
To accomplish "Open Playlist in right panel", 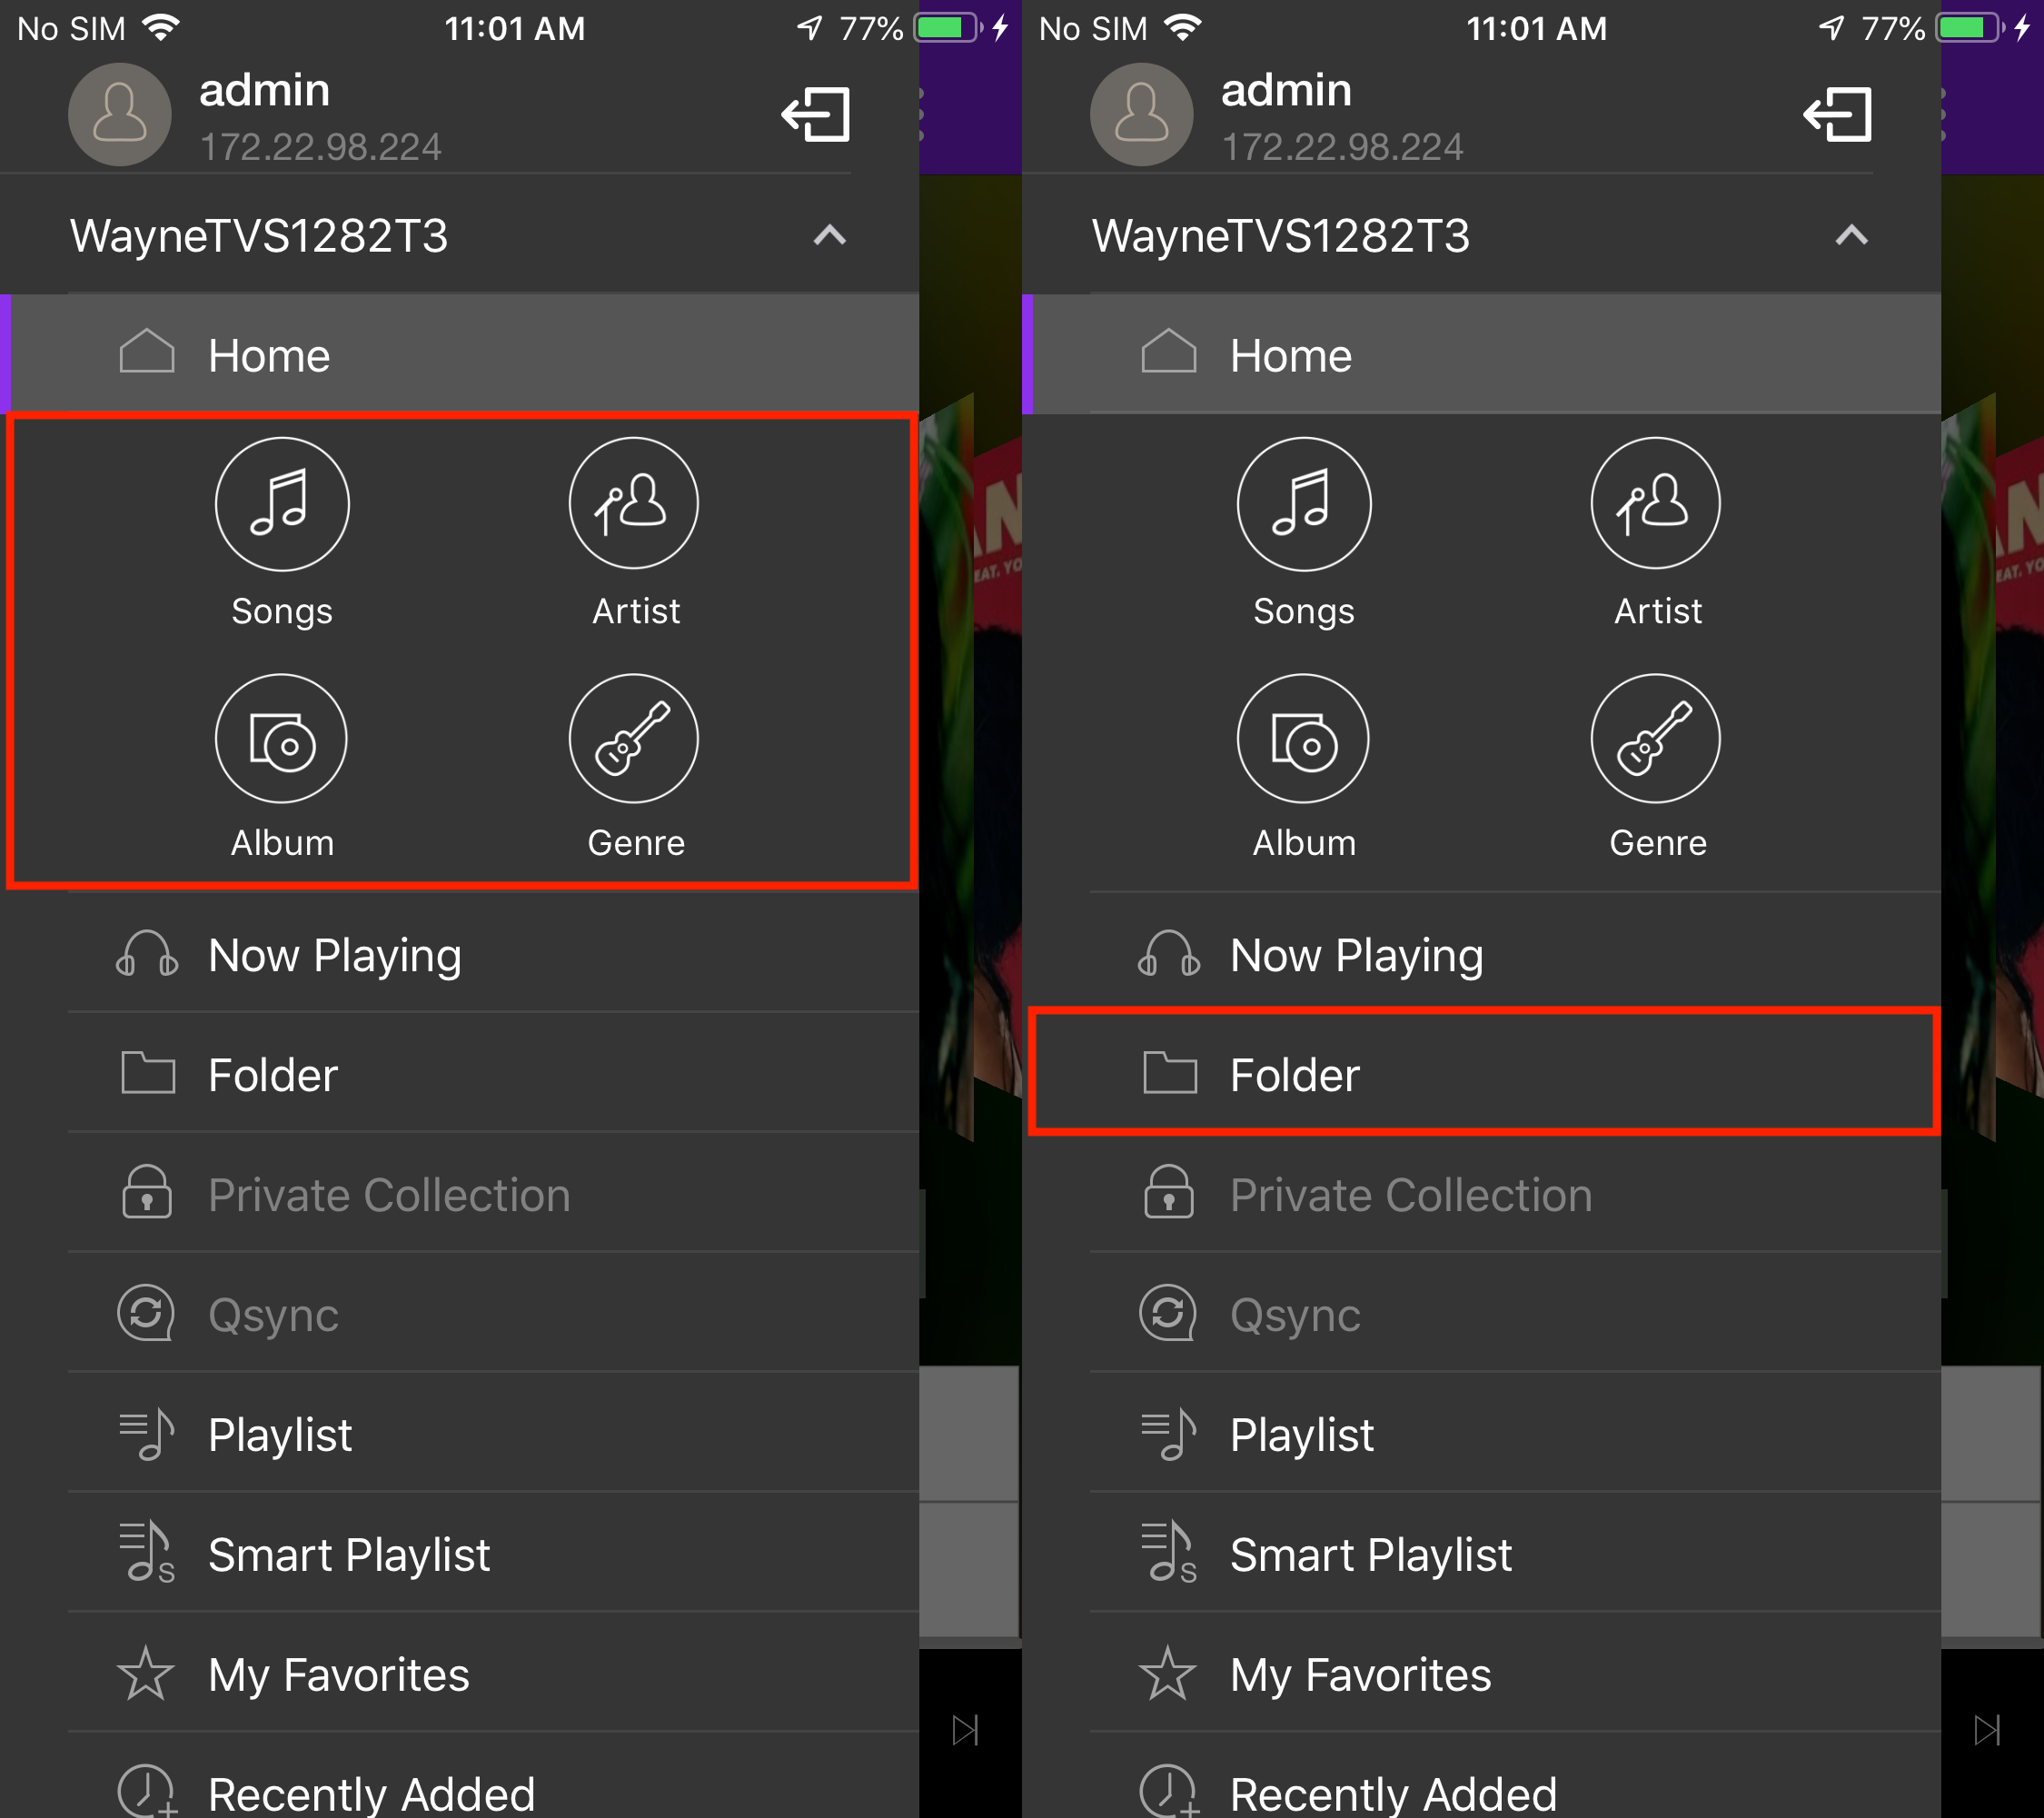I will 1515,1433.
